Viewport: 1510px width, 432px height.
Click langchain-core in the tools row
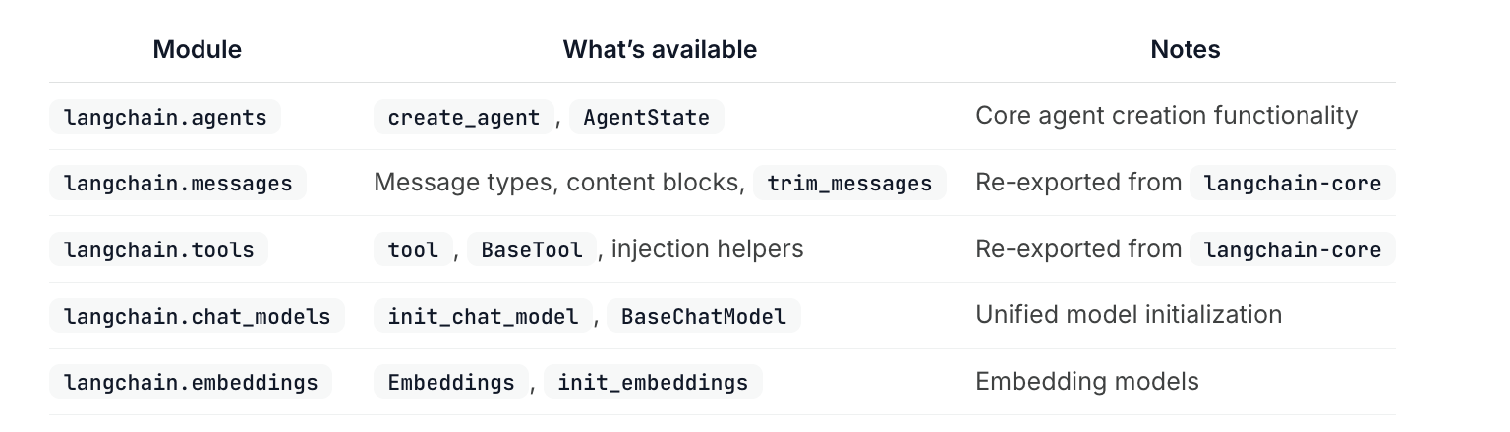(1292, 250)
